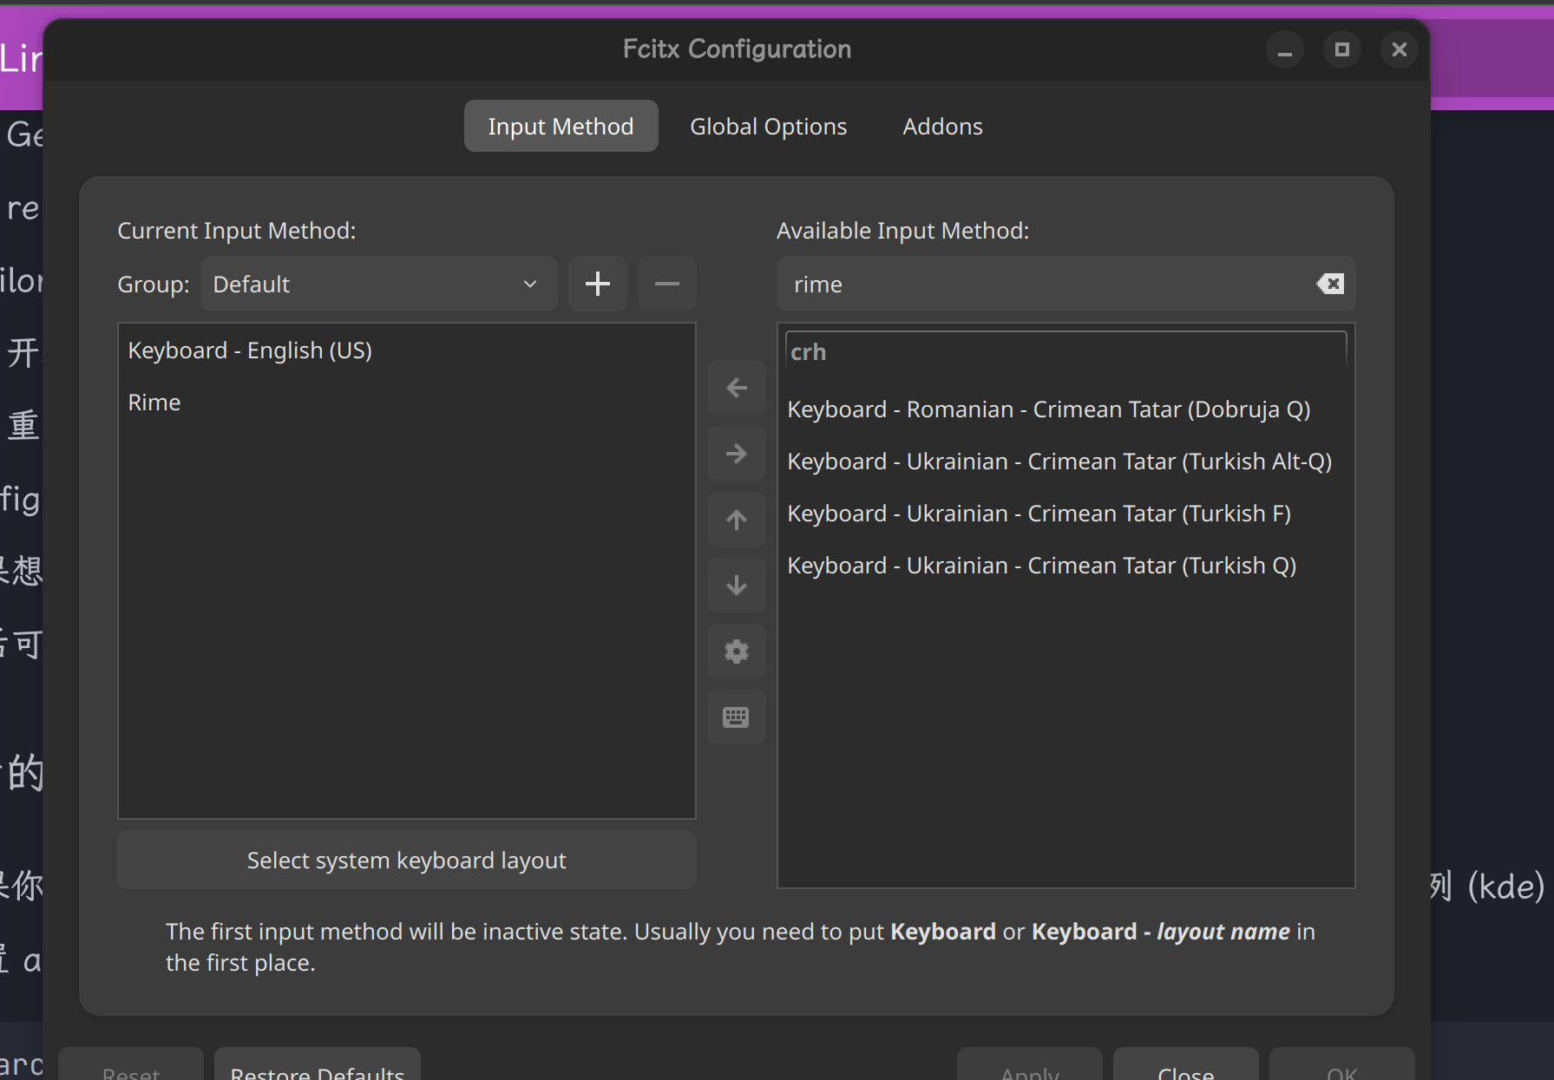
Task: Click the left arrow to add input method
Action: [x=736, y=388]
